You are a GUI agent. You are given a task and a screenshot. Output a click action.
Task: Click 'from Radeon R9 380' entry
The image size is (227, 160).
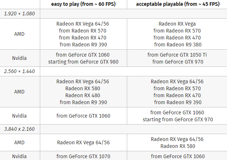click(178, 45)
